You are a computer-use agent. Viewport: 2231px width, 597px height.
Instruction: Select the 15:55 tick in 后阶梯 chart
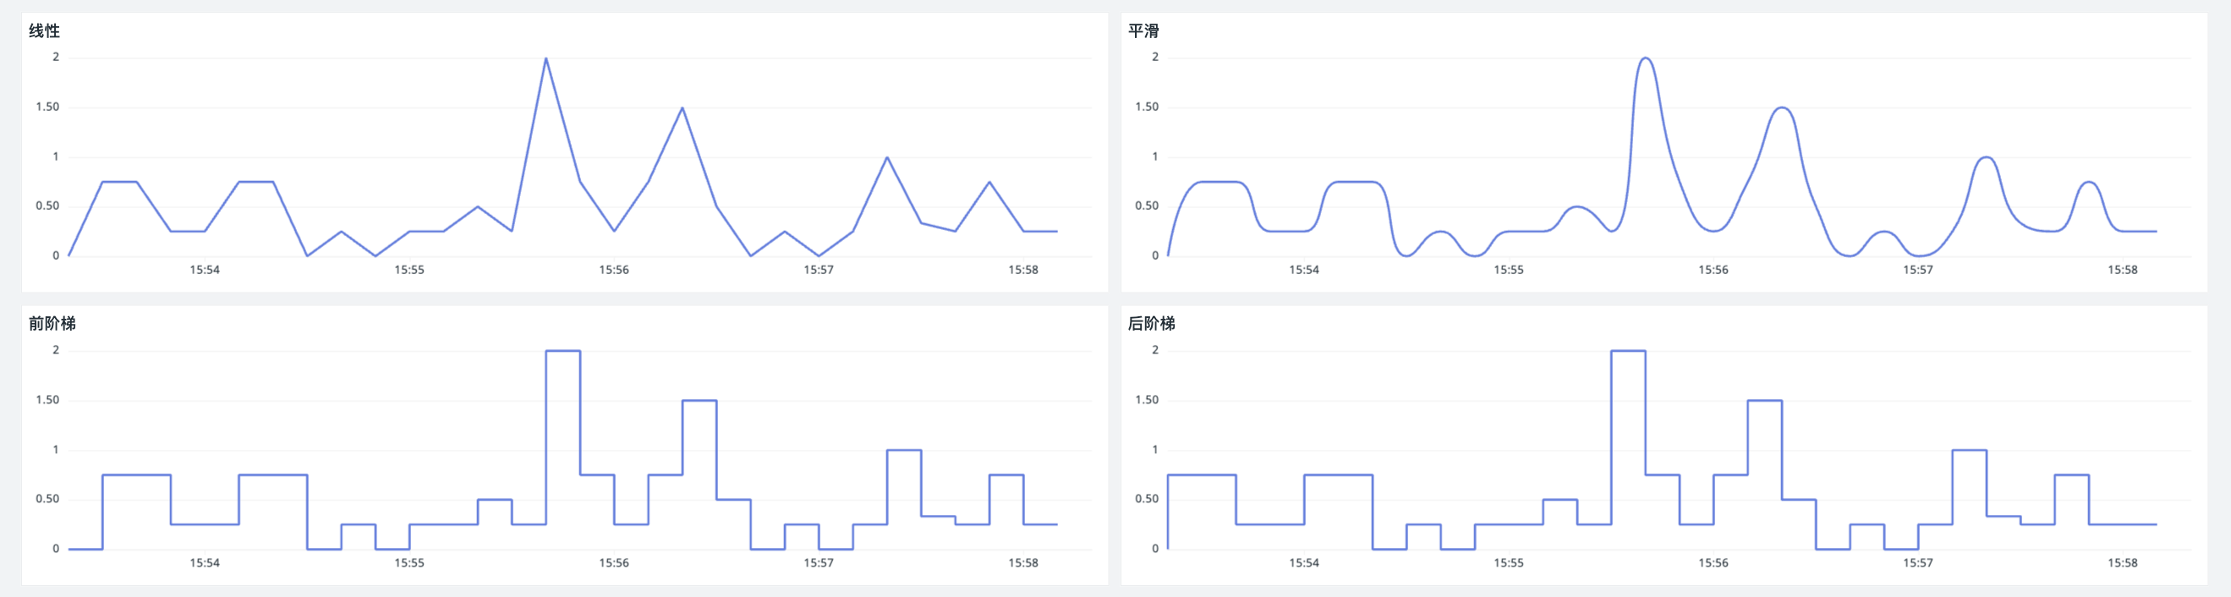click(x=1508, y=563)
